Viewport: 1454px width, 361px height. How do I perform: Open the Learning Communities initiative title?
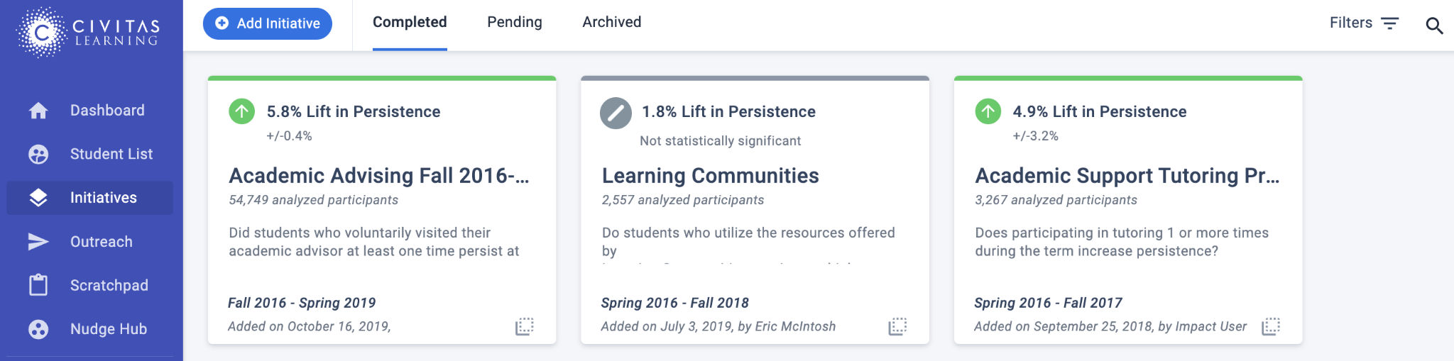(711, 176)
